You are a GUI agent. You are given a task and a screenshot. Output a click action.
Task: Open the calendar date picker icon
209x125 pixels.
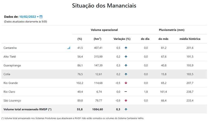41,17
